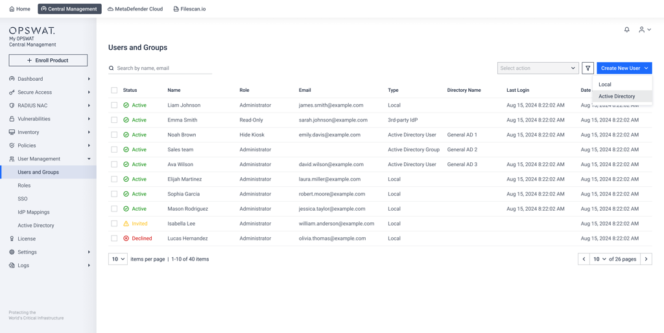Screen dimensions: 664x333
Task: Choose Active Directory from Create New User menu
Action: [622, 96]
